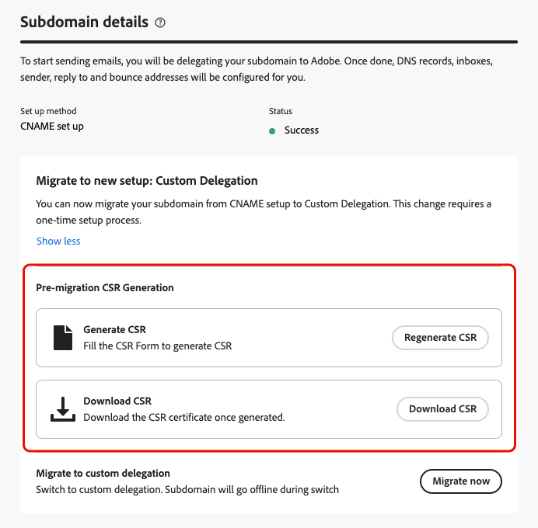Click the bold Download CSR card title
The height and width of the screenshot is (528, 538).
coord(117,401)
